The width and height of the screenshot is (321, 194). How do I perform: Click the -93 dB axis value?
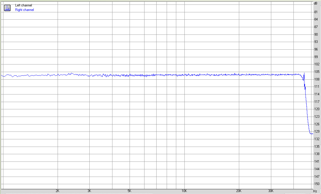316,42
